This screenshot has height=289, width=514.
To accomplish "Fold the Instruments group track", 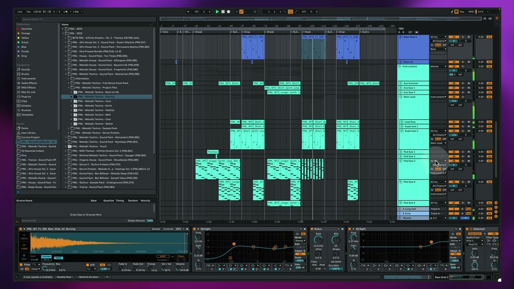I will tap(400, 67).
